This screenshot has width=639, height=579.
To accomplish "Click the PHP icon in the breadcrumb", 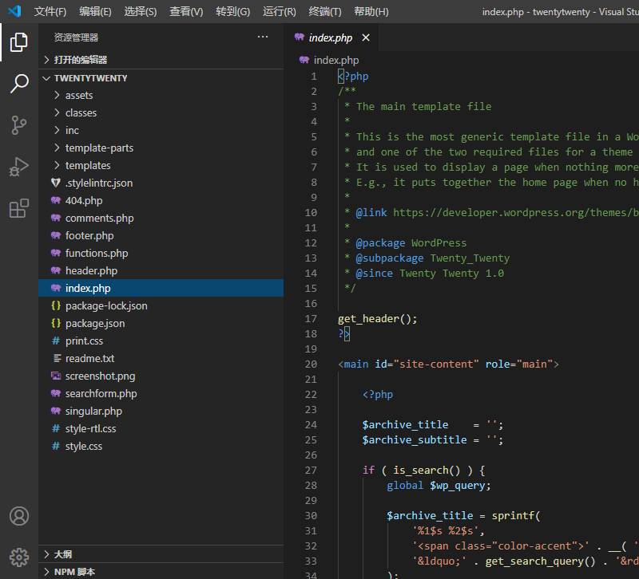I will [x=304, y=61].
